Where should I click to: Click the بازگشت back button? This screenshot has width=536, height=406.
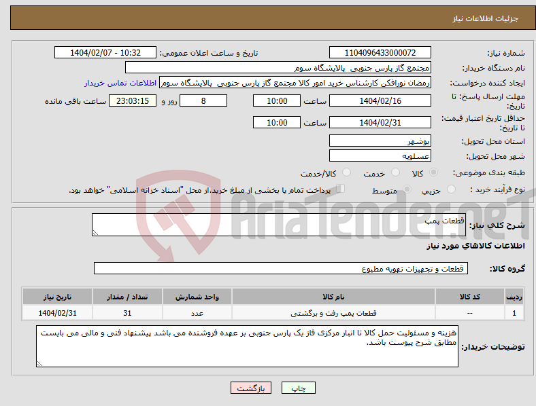[251, 388]
